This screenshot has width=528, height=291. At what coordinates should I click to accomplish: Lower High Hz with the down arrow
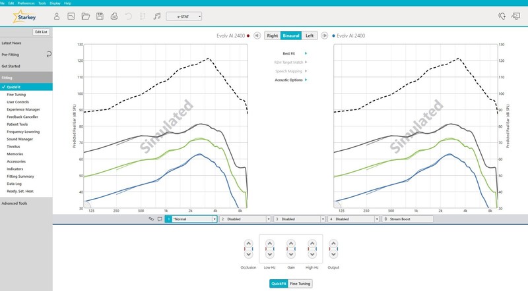(312, 254)
